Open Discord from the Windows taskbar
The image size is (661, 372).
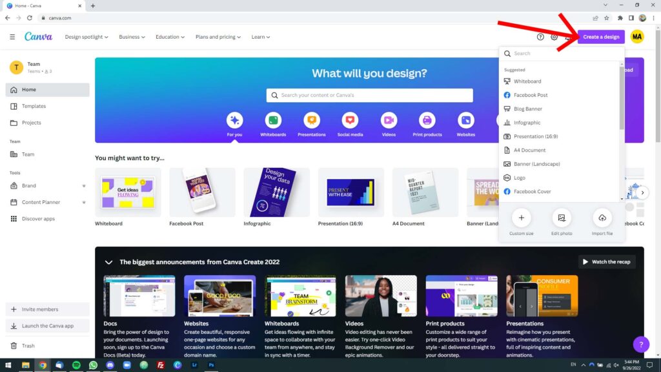point(110,365)
